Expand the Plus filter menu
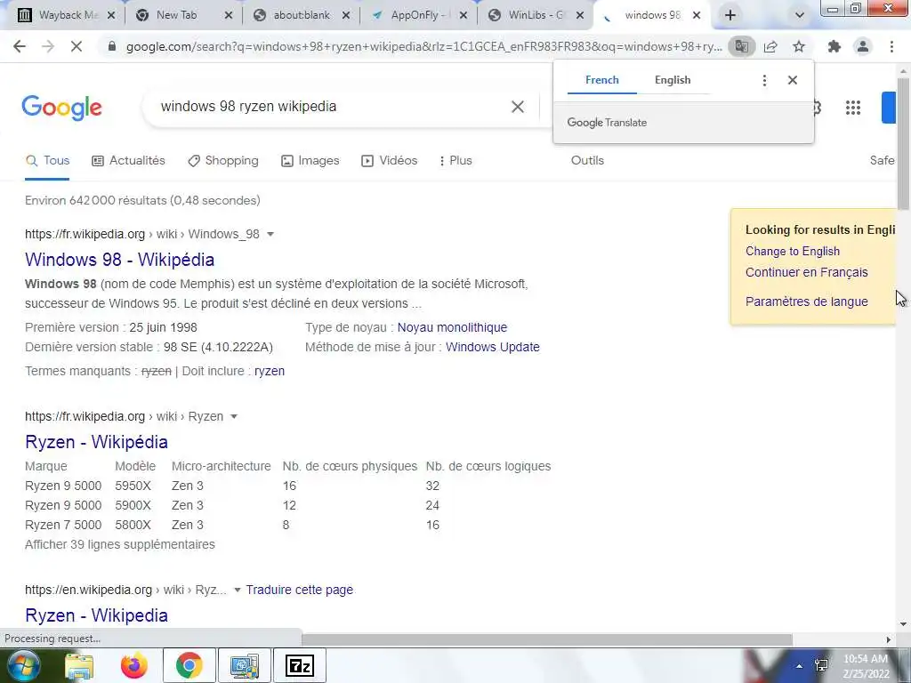This screenshot has width=911, height=683. point(455,161)
